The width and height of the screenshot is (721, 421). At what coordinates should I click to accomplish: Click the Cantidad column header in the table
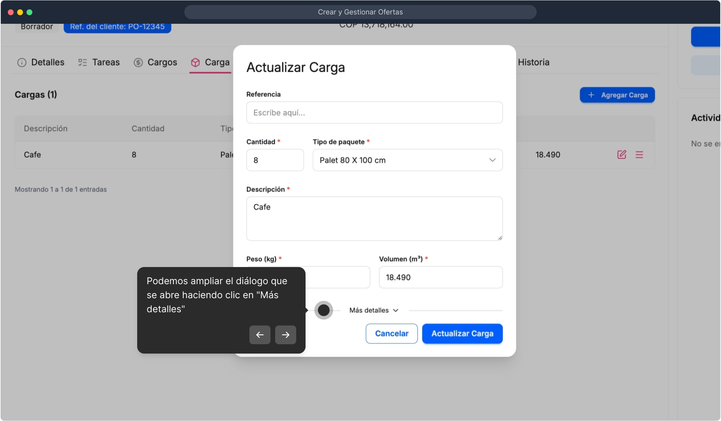click(x=148, y=129)
